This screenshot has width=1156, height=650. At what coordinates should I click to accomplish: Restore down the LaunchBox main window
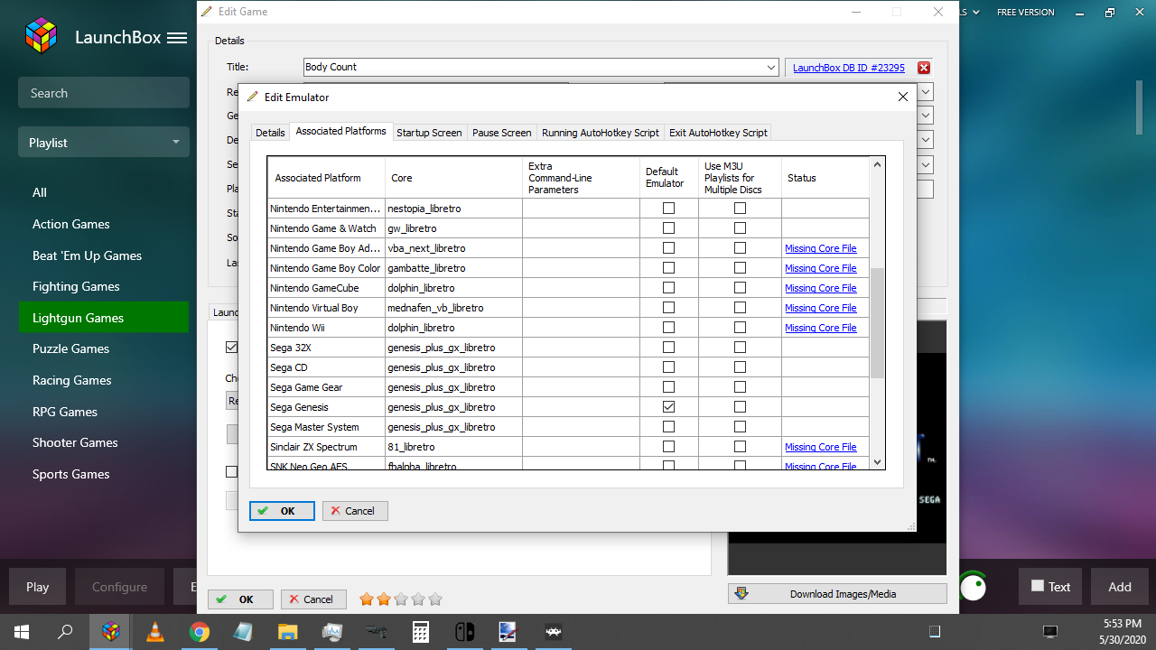[1110, 13]
